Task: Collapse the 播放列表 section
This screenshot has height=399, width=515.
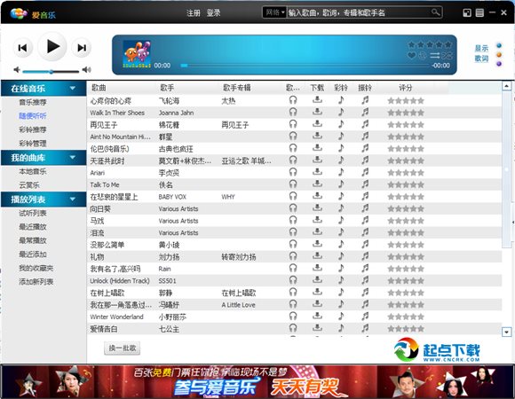Action: pyautogui.click(x=73, y=199)
